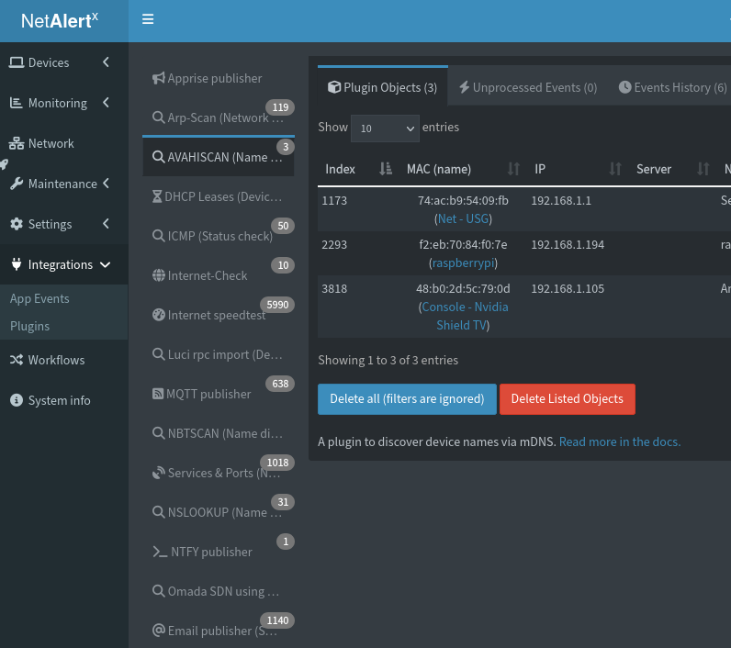The height and width of the screenshot is (648, 731).
Task: Select Arp-Scan plugin in the list
Action: [219, 117]
